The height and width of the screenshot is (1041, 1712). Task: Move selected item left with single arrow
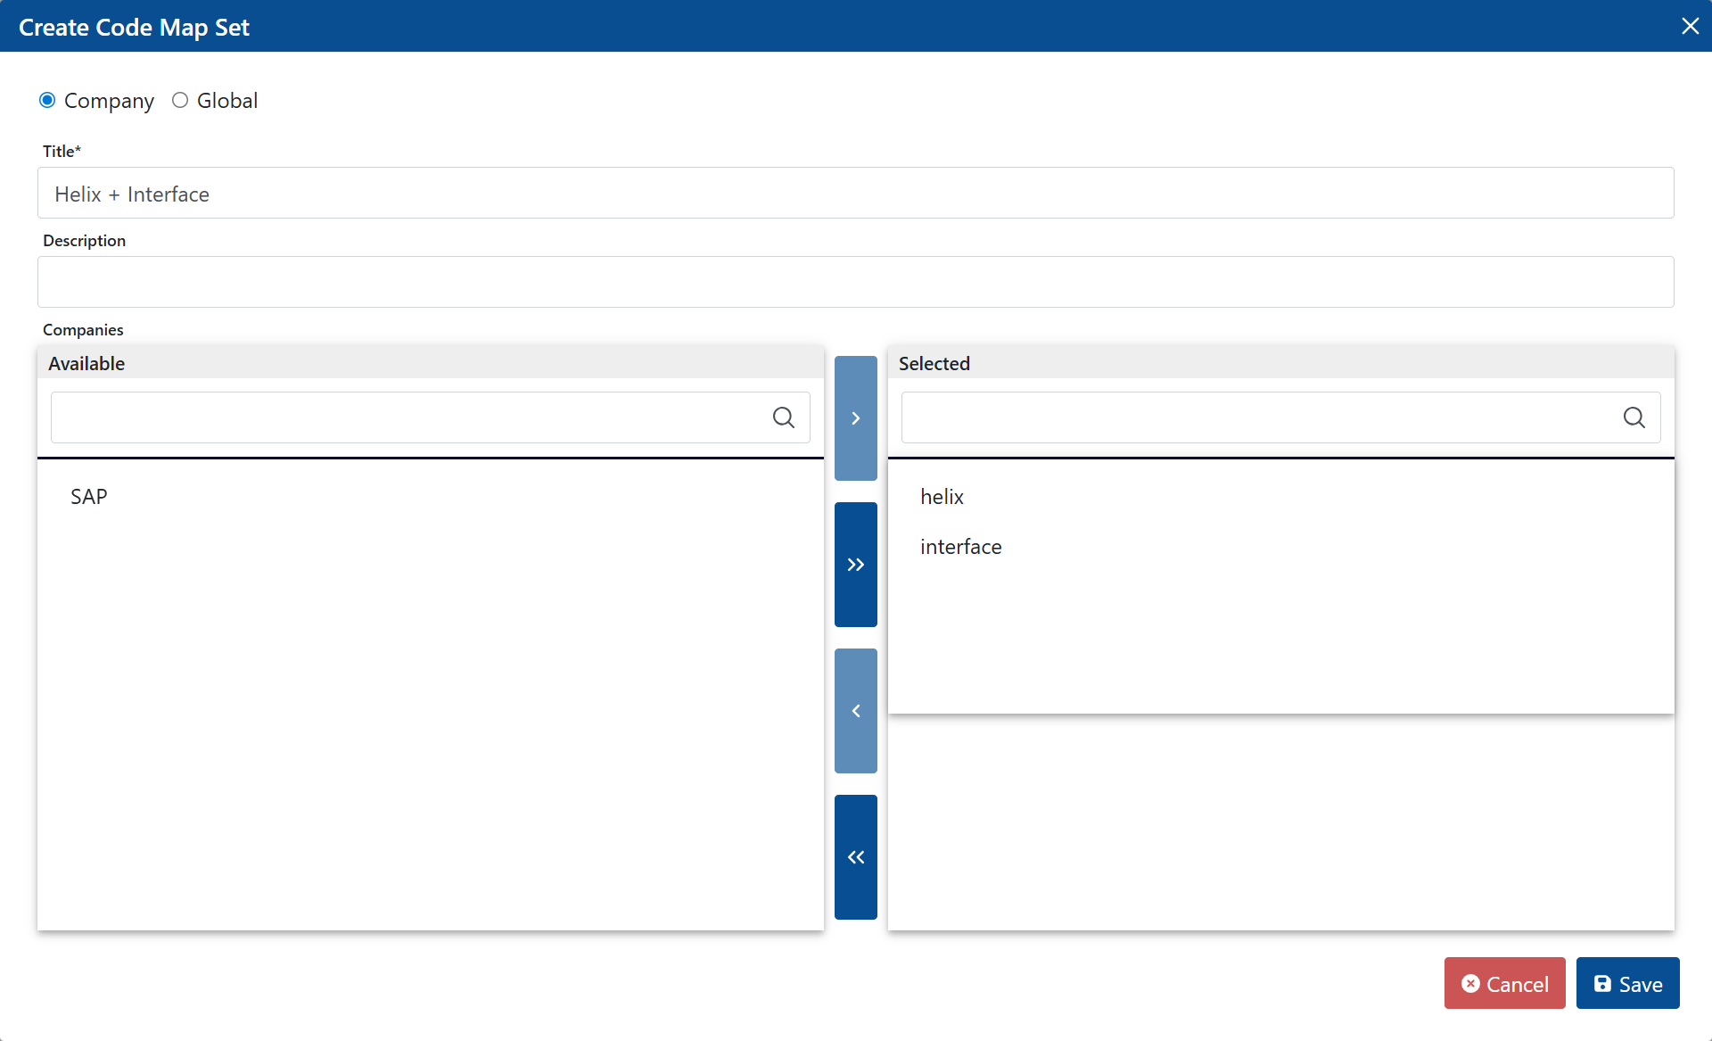855,711
